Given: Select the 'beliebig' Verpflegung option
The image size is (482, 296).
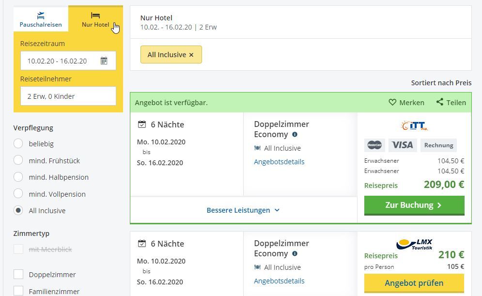Looking at the screenshot, I should (x=18, y=144).
